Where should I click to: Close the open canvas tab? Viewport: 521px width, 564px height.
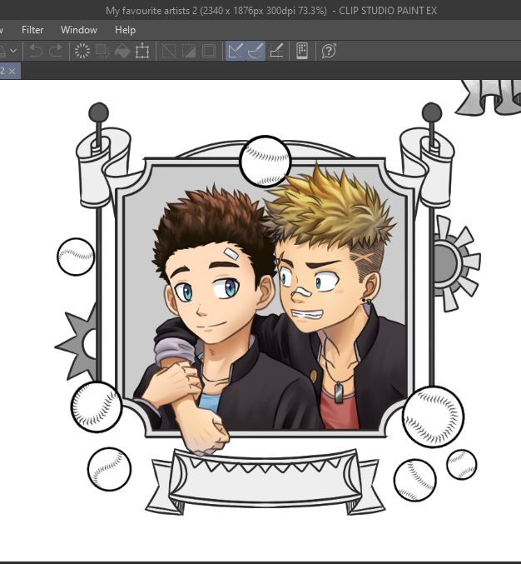(12, 71)
